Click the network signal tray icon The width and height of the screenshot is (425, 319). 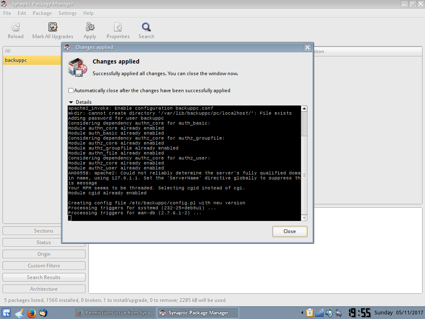[x=319, y=313]
